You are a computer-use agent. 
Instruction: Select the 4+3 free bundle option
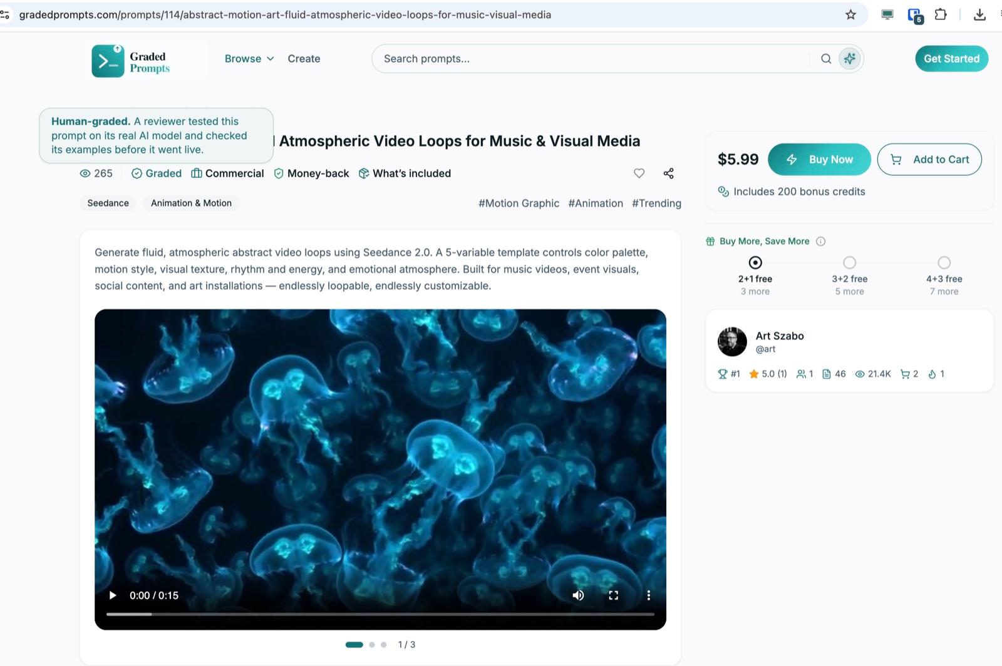point(944,262)
